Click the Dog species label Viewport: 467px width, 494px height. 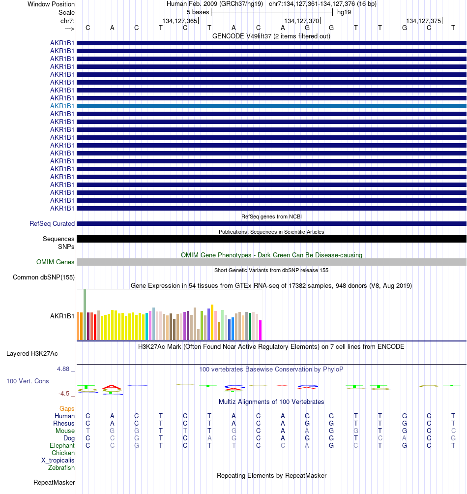click(x=69, y=438)
